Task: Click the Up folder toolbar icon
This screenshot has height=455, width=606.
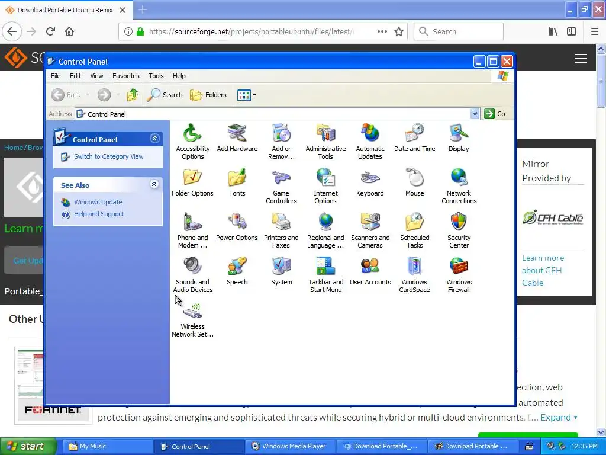Action: pos(133,94)
